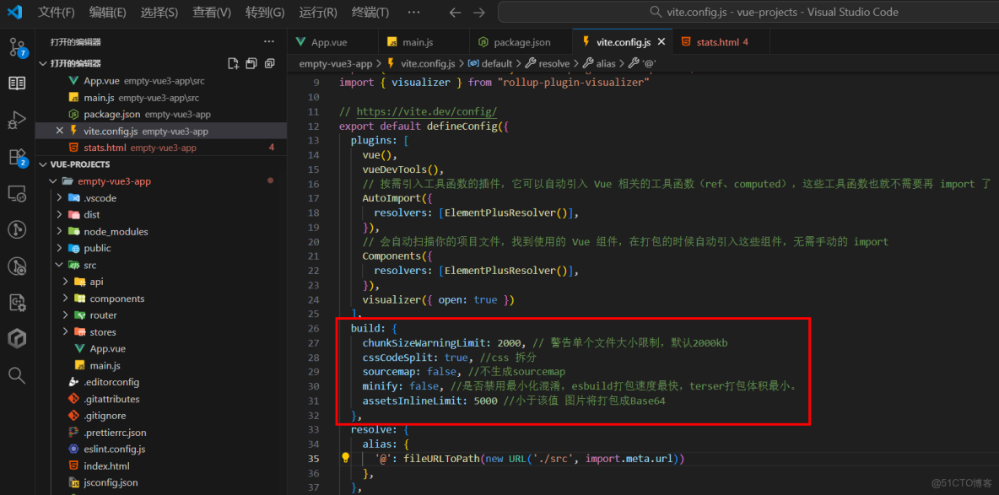Viewport: 999px width, 495px height.
Task: Click the Save All icon in Open Editors header
Action: [253, 62]
